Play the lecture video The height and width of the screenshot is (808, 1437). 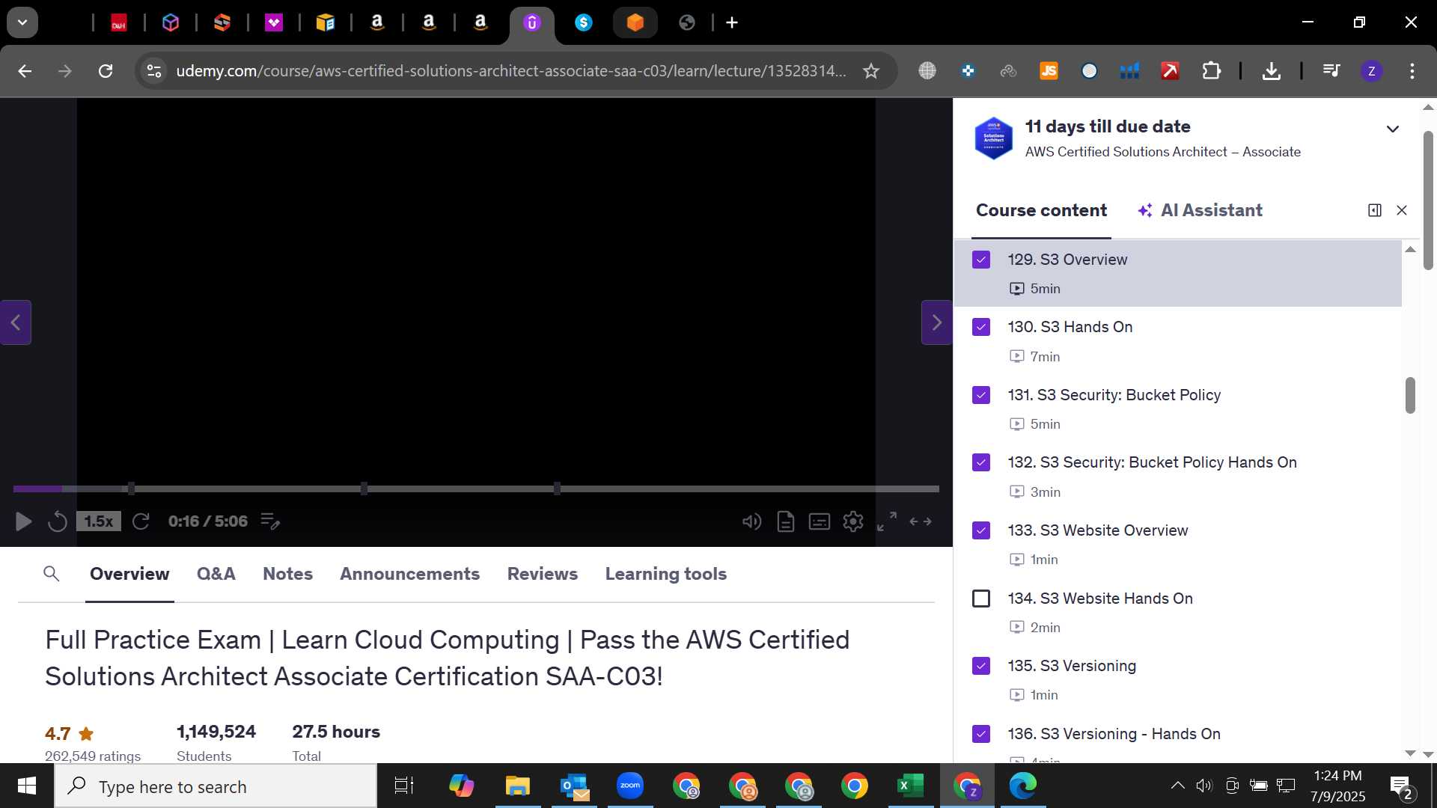point(23,521)
